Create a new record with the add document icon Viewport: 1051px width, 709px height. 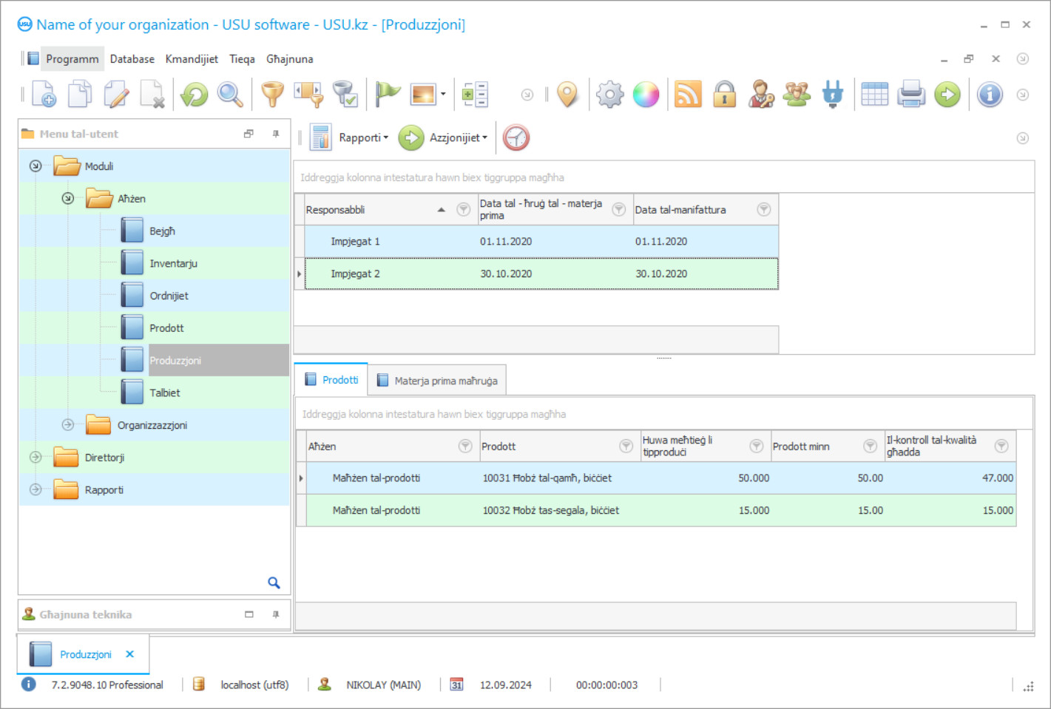42,94
